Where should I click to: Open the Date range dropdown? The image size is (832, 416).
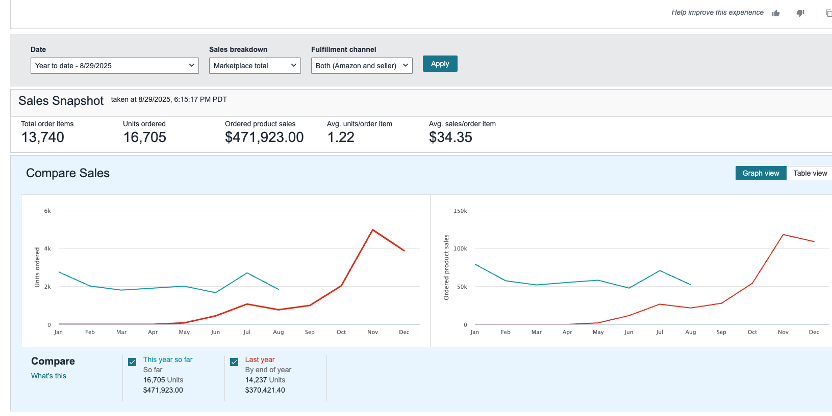point(115,66)
